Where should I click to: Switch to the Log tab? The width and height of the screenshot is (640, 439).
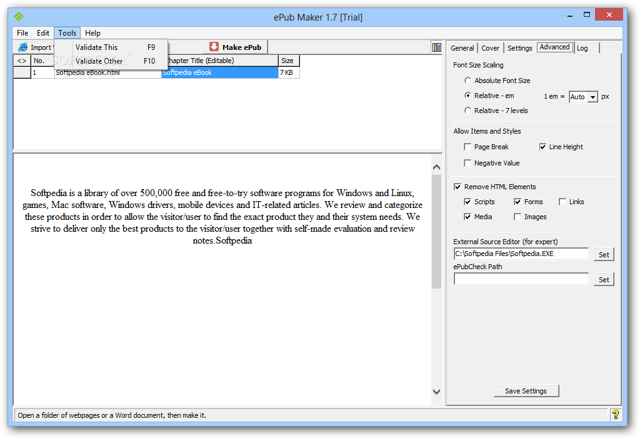(x=587, y=48)
